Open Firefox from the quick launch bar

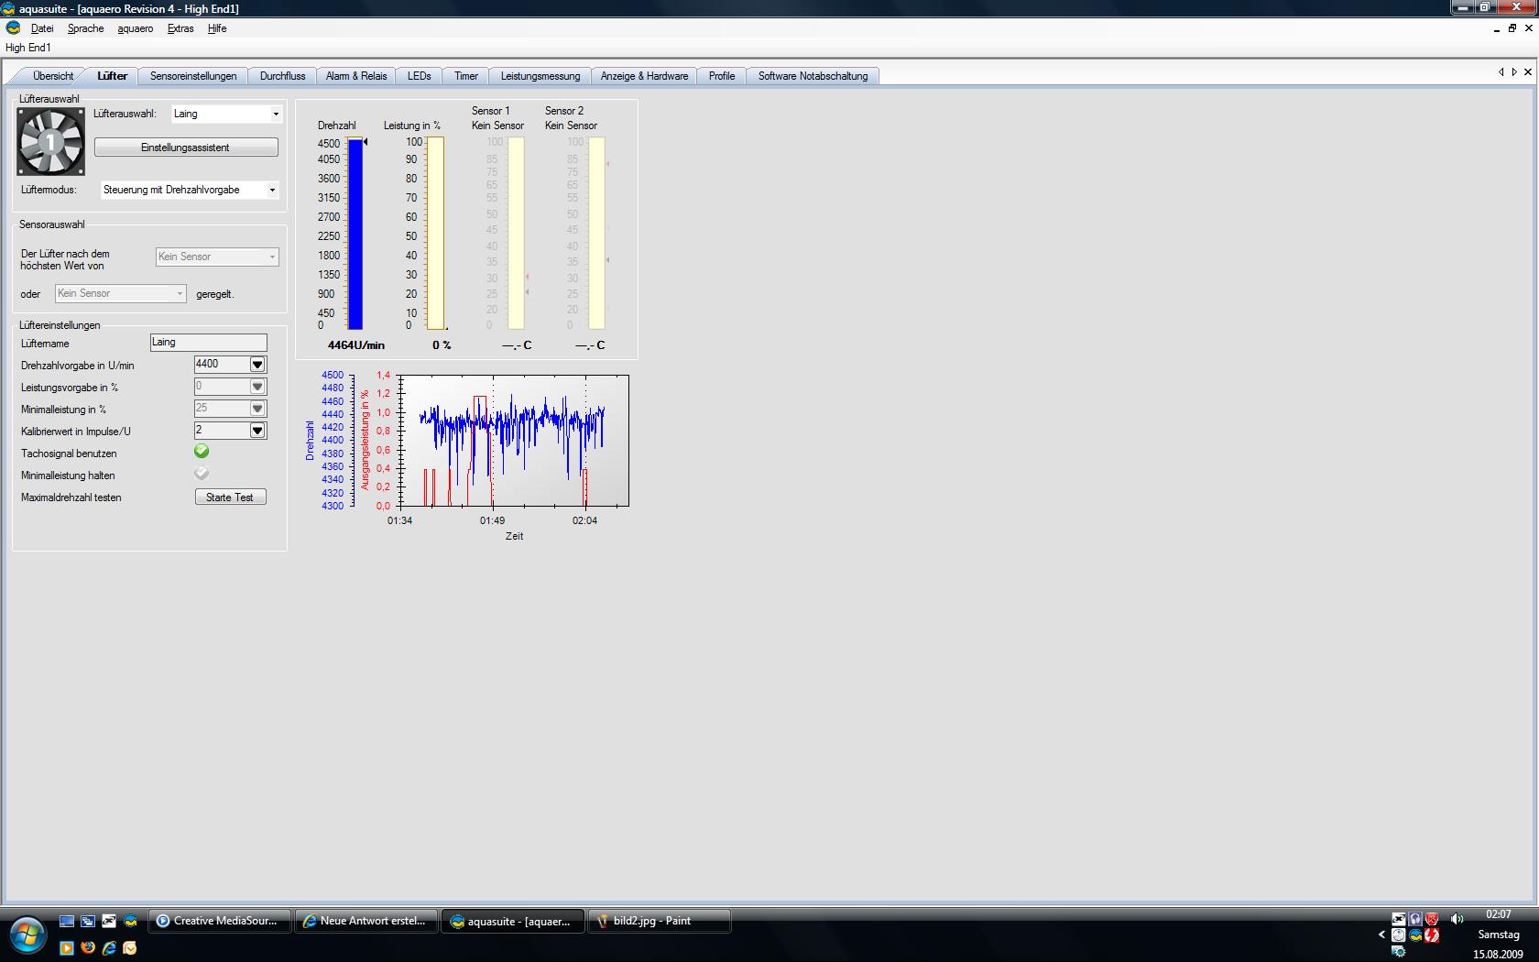[x=88, y=947]
